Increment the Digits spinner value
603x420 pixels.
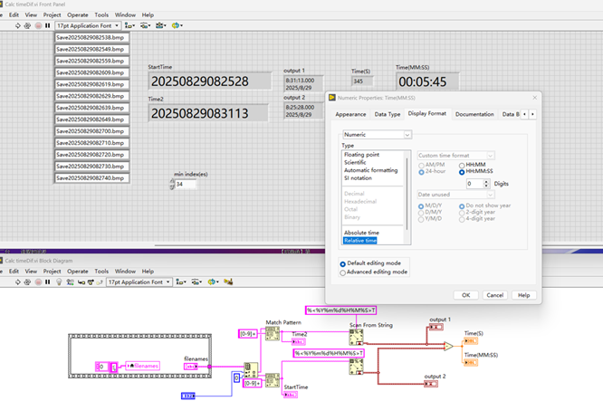[486, 182]
